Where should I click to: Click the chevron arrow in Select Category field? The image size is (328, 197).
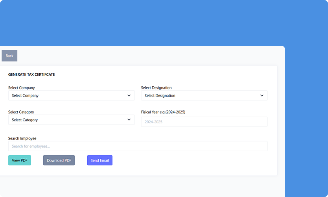129,120
